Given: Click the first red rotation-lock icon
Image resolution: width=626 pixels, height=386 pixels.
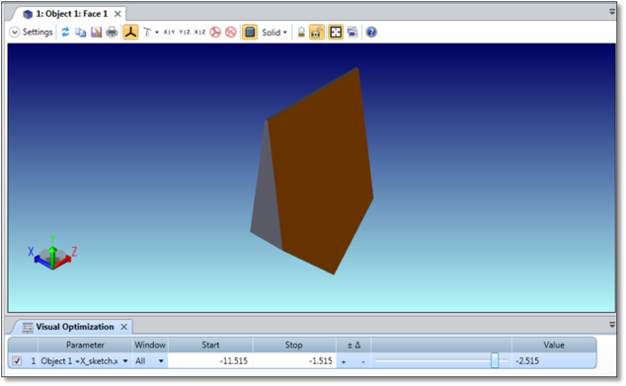Looking at the screenshot, I should 215,32.
